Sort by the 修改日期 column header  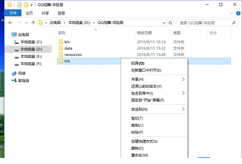coord(144,33)
